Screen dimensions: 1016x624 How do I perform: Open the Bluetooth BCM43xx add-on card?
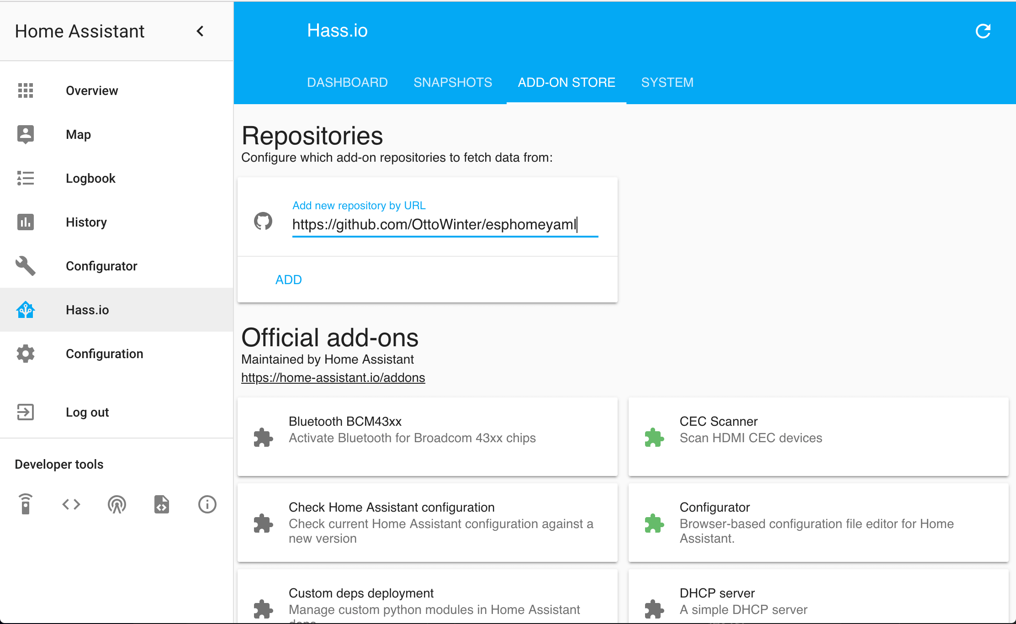click(427, 437)
